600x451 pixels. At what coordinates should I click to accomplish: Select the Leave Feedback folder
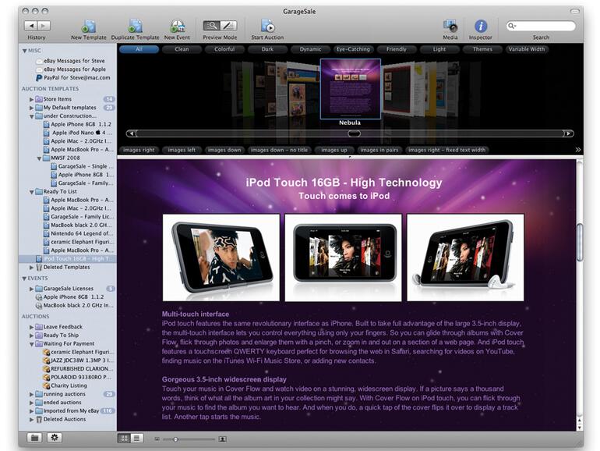[59, 327]
